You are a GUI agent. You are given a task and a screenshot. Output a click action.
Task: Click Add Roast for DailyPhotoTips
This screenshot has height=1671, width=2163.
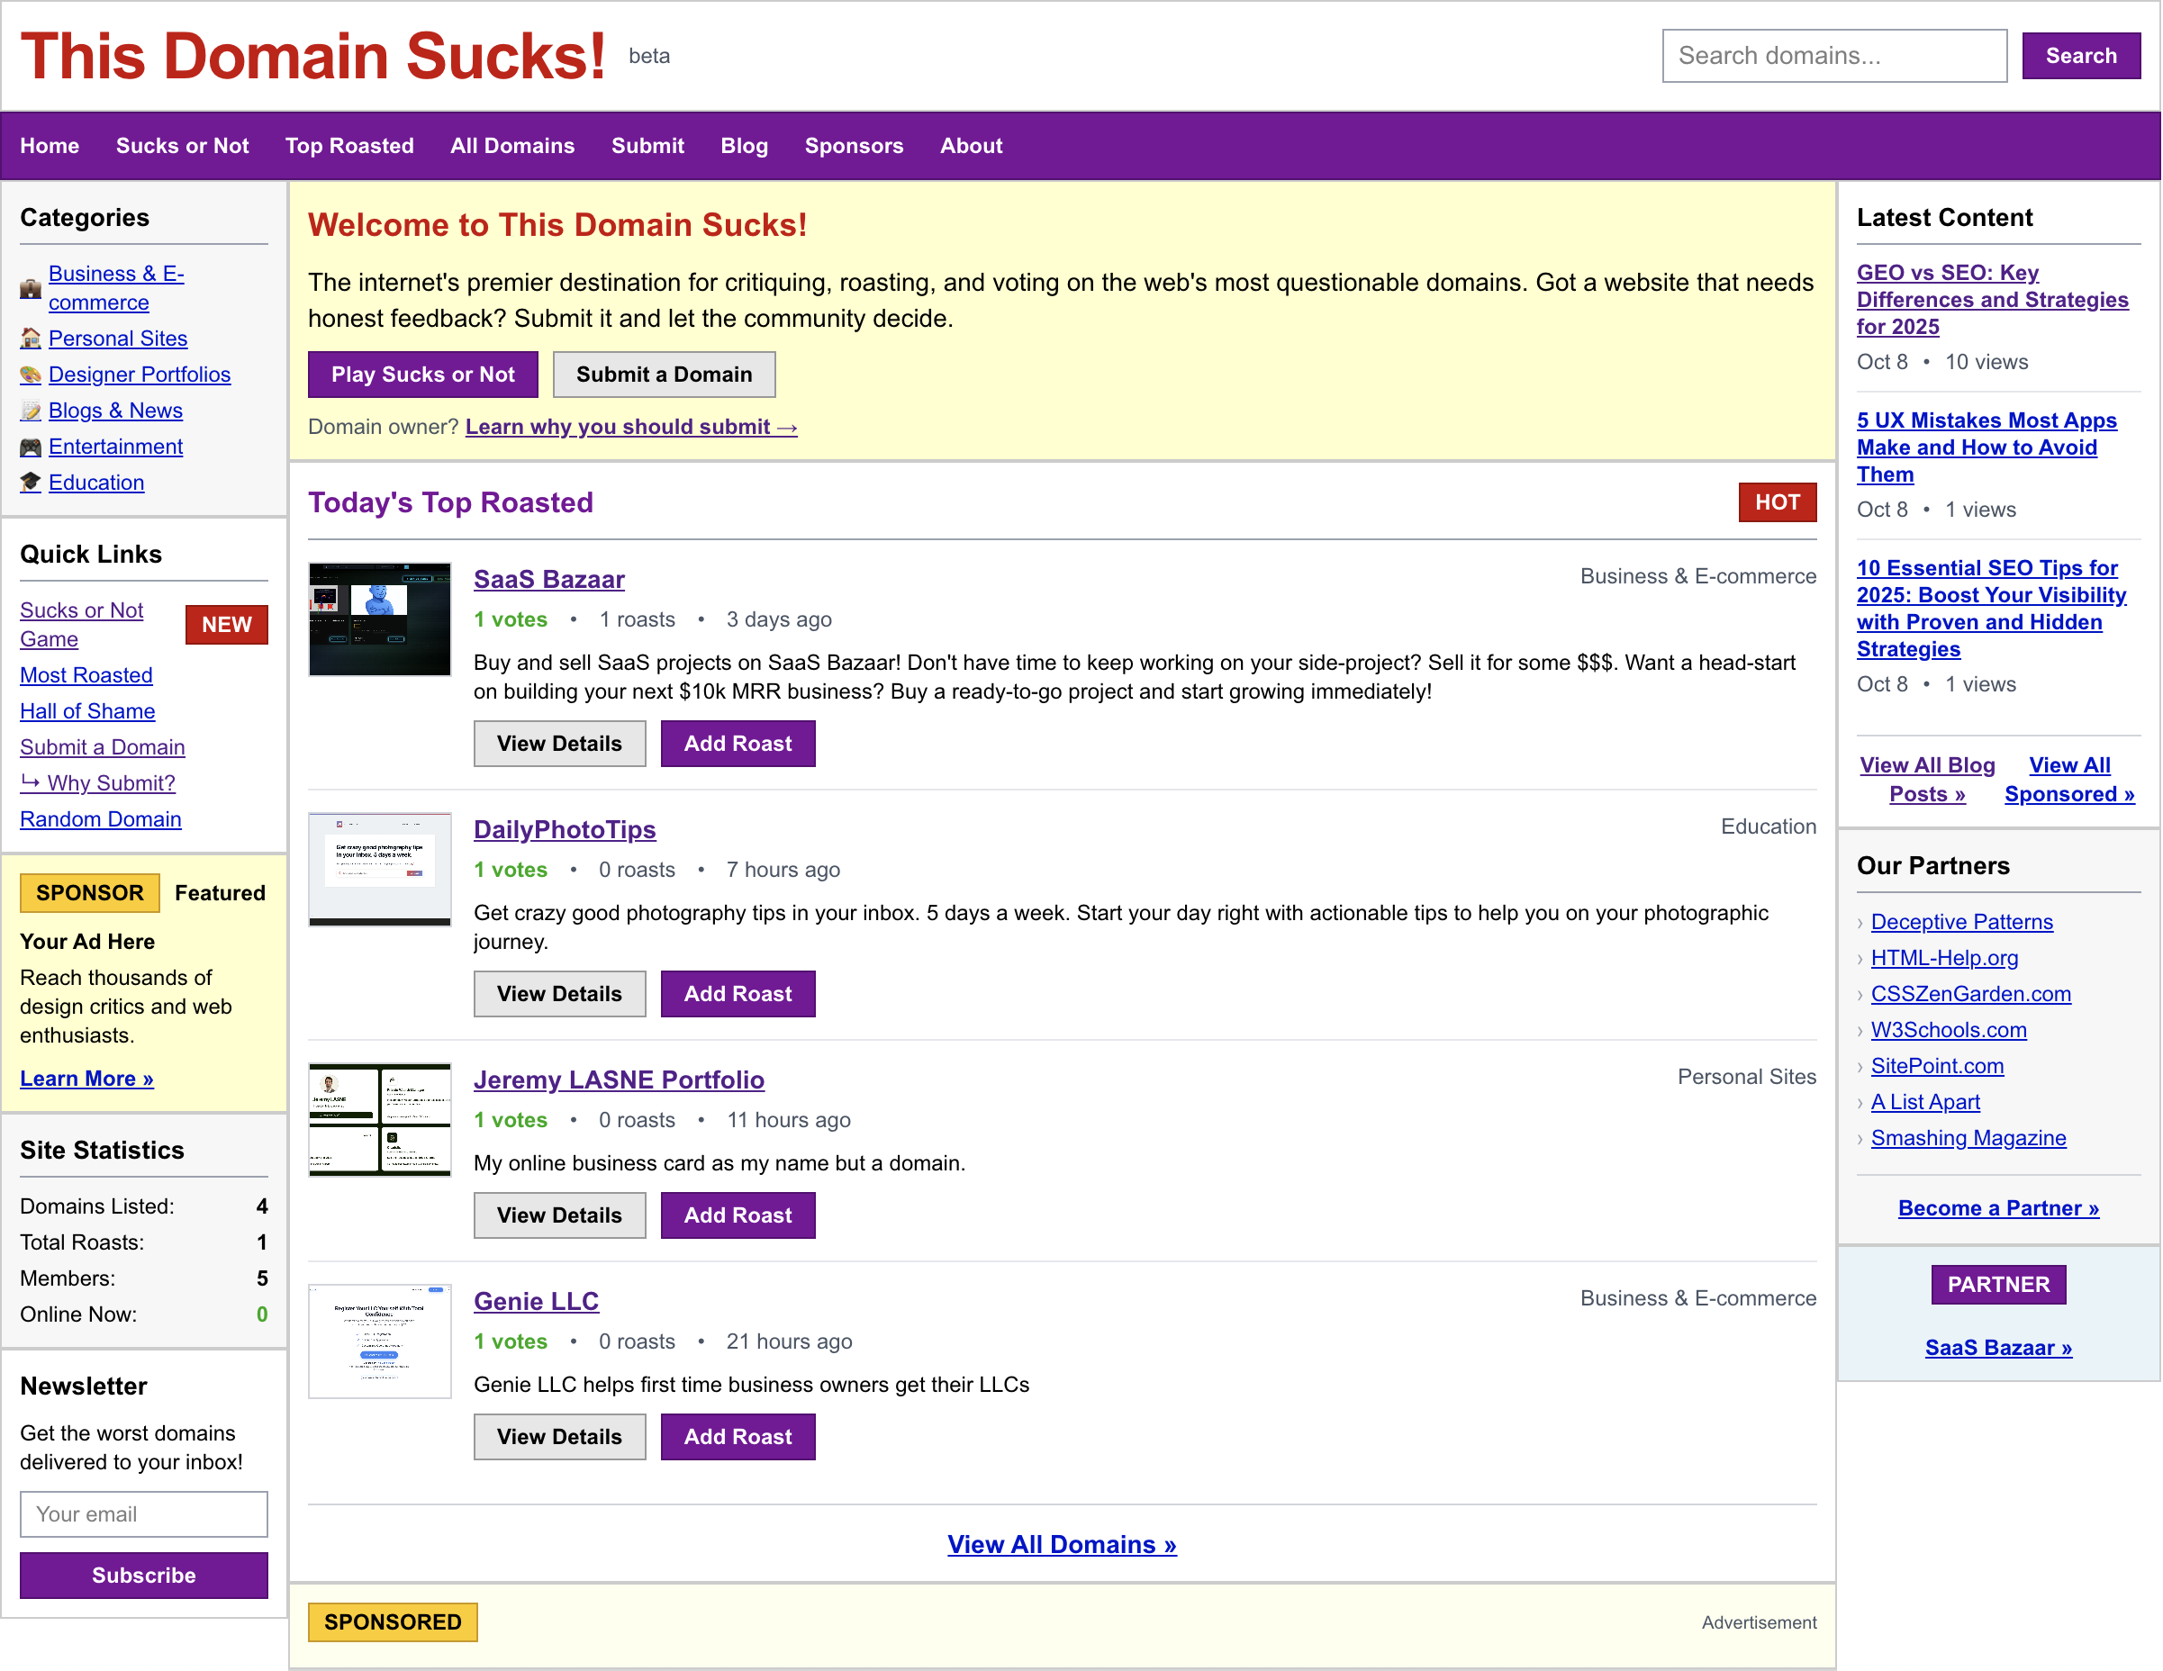(x=738, y=993)
